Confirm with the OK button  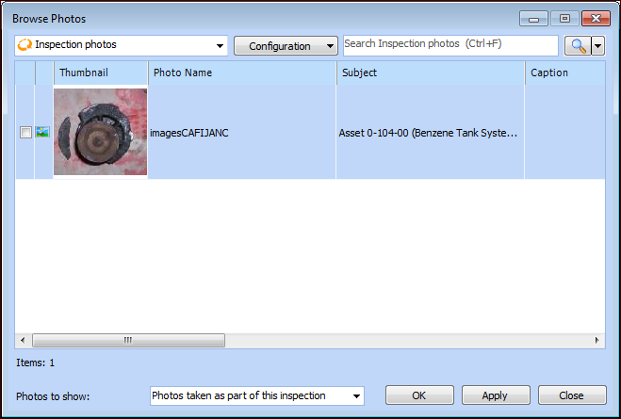pos(419,395)
